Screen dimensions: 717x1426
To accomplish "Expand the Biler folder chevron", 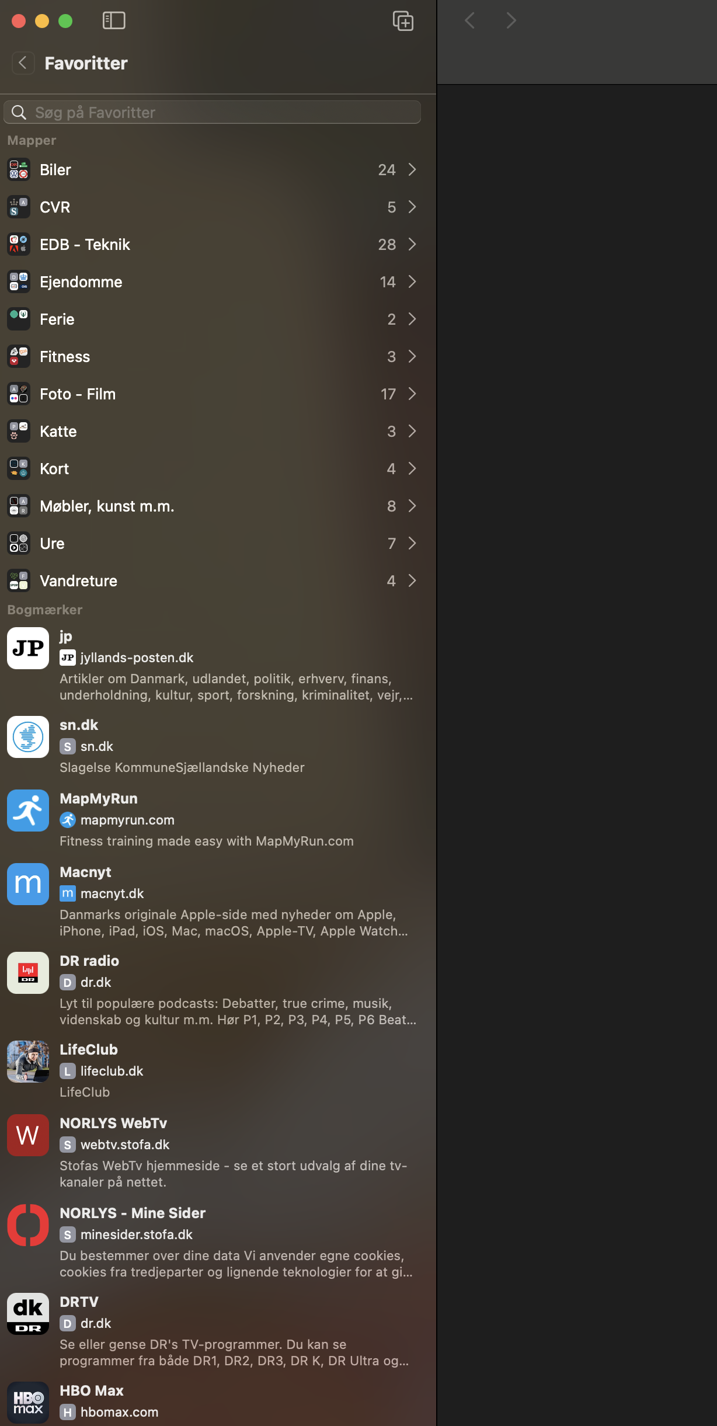I will click(412, 170).
